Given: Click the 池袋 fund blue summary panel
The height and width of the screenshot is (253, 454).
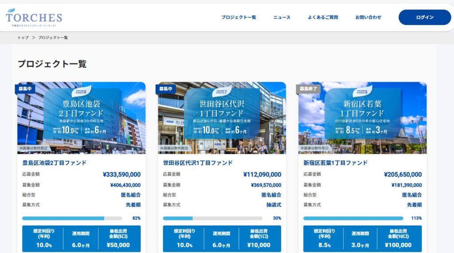Looking at the screenshot, I should click(81, 238).
